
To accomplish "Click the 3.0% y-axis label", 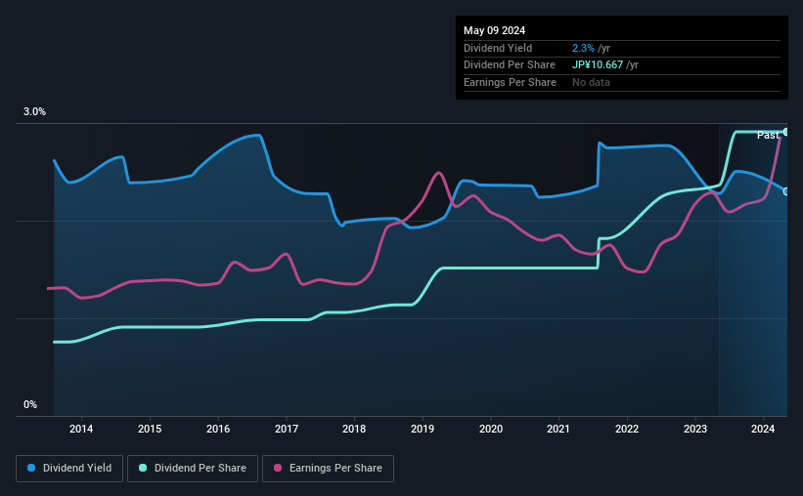I will (34, 111).
